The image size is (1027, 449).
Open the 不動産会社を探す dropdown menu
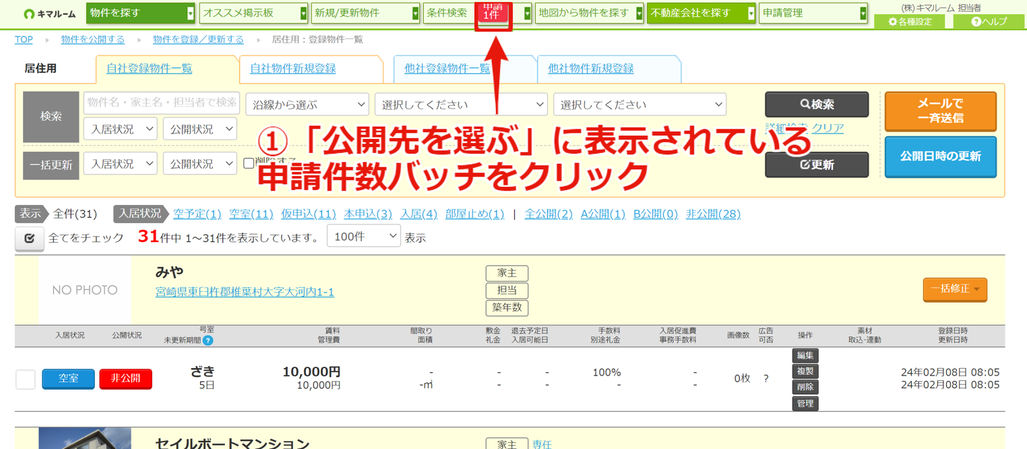click(701, 13)
